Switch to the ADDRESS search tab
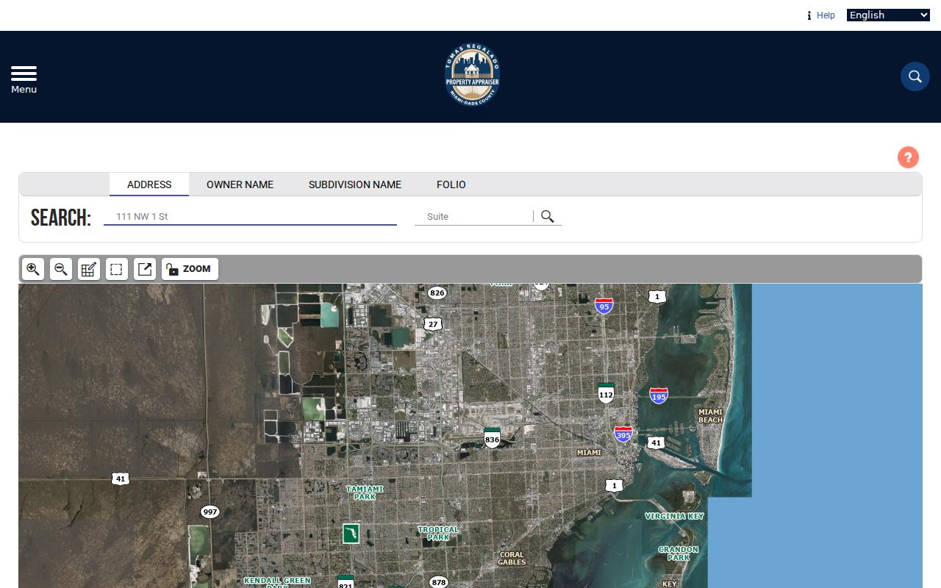Viewport: 941px width, 588px height. [149, 184]
